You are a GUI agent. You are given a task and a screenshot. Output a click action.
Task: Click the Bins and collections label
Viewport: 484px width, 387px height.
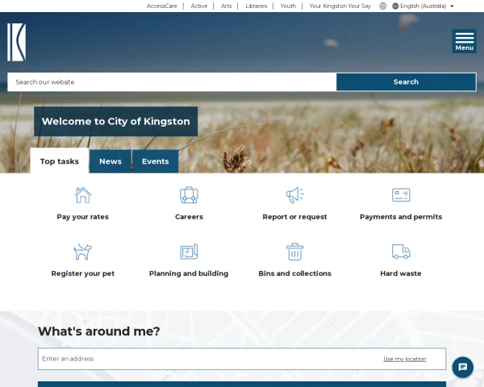click(x=294, y=273)
